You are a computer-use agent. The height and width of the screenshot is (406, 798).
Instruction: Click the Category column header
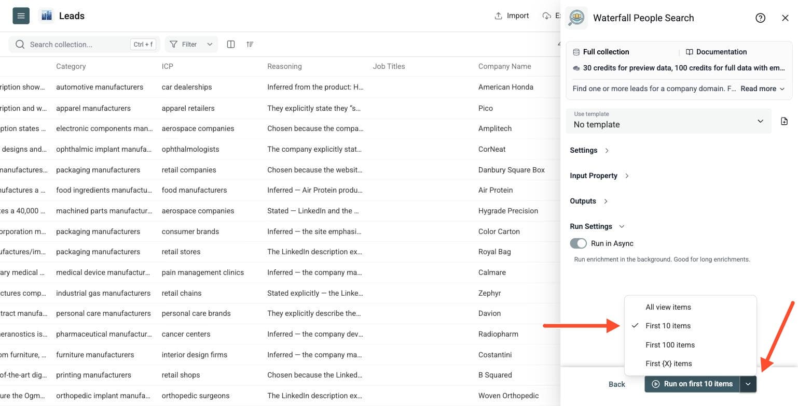[71, 66]
